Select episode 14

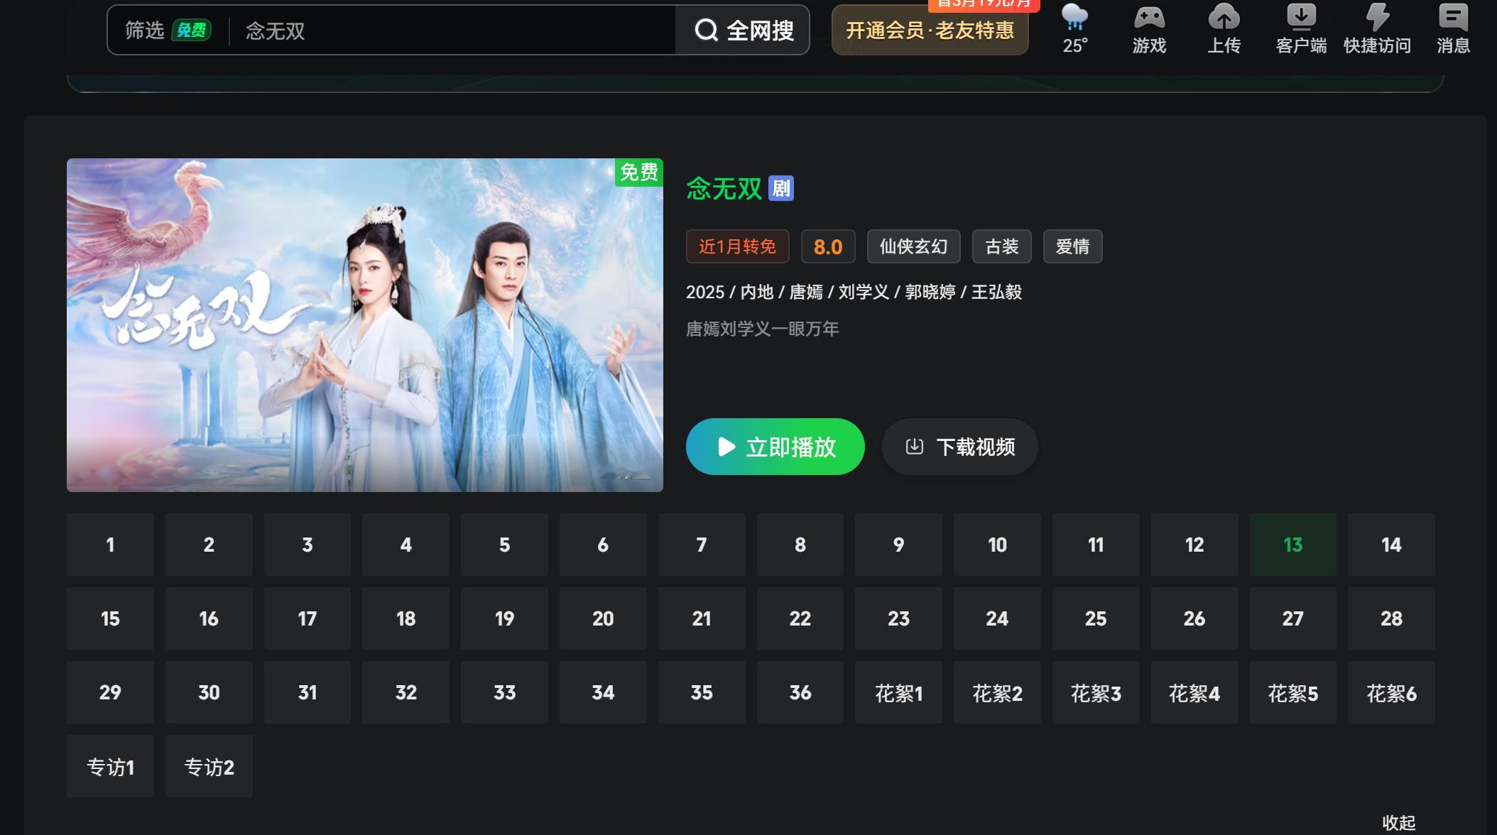[x=1391, y=545]
